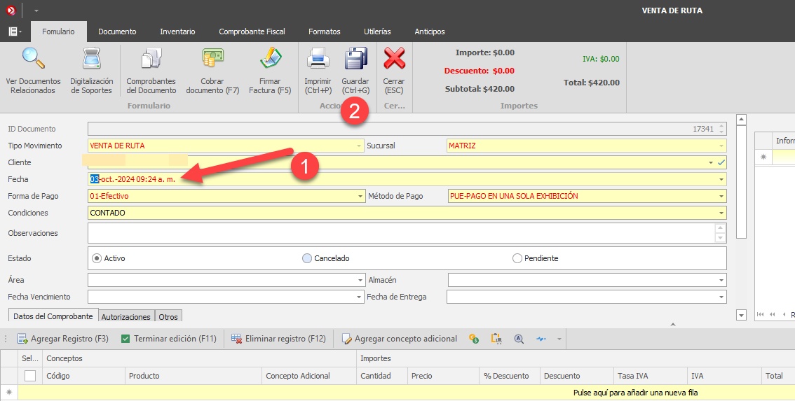Click the coins icon in concepts toolbar
Screen dimensions: 795x401
tap(474, 339)
